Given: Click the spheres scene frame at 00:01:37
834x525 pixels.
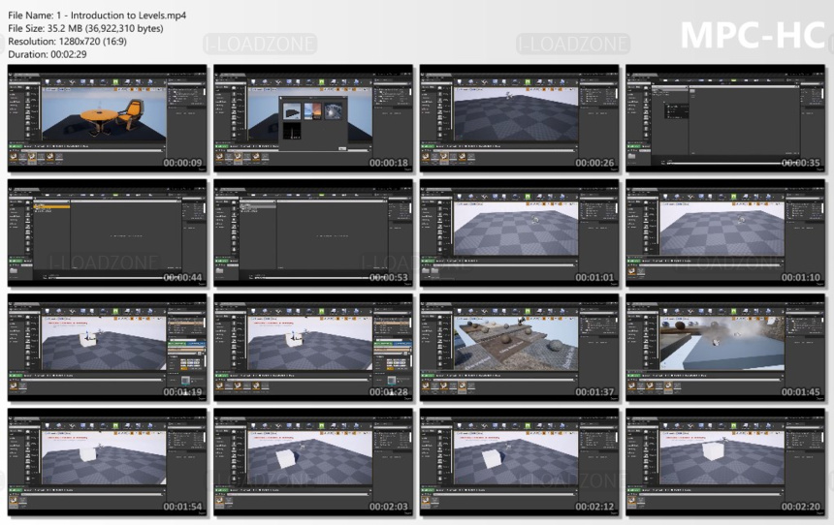Looking at the screenshot, I should click(x=519, y=348).
